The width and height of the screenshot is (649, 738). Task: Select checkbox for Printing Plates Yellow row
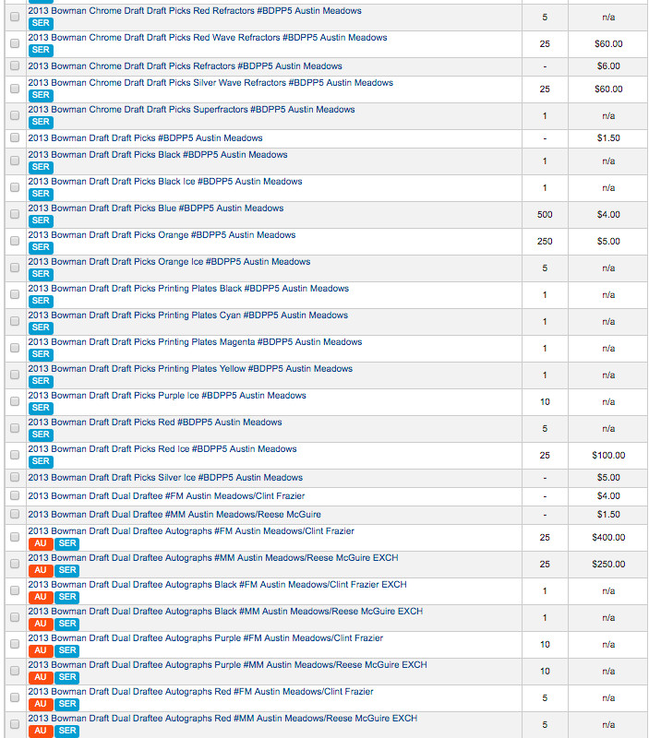[15, 375]
